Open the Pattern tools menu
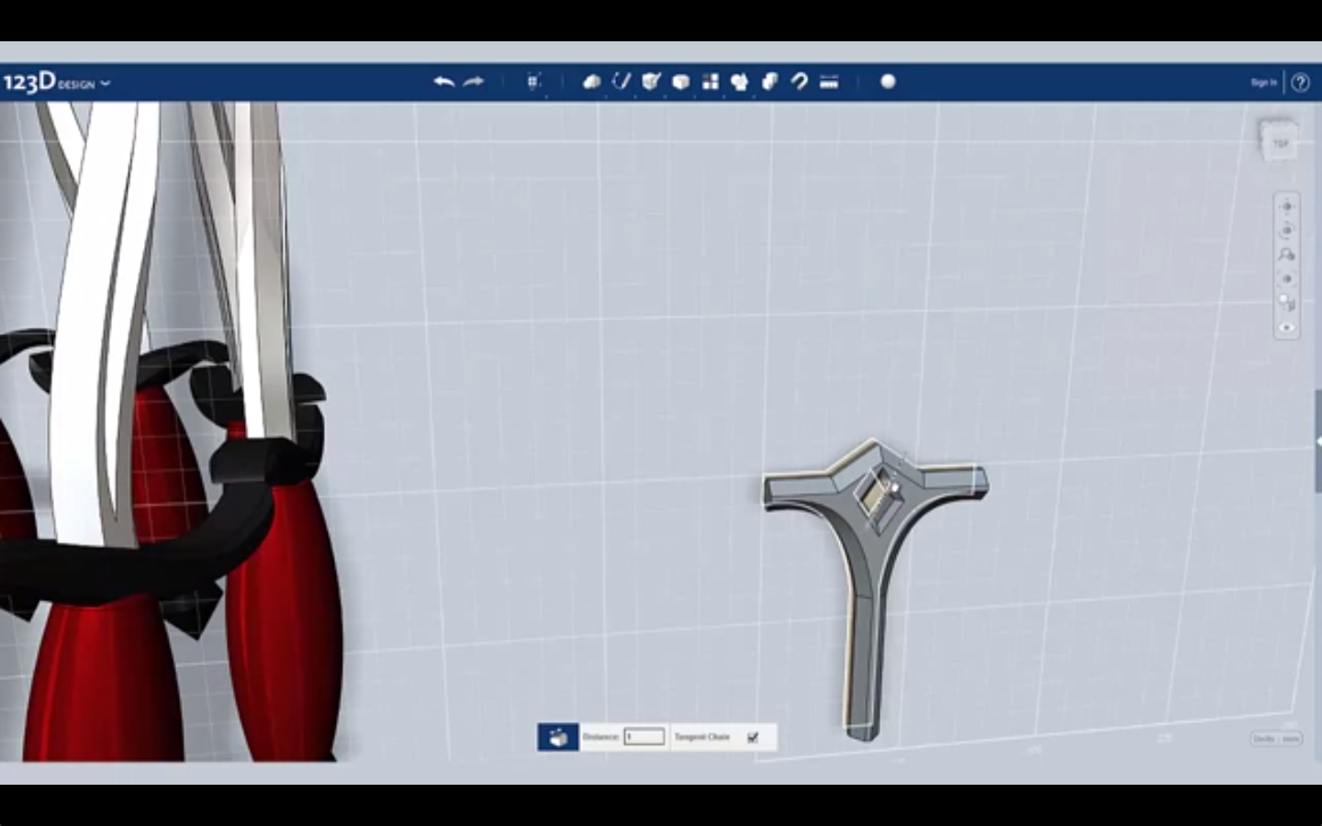 [711, 82]
